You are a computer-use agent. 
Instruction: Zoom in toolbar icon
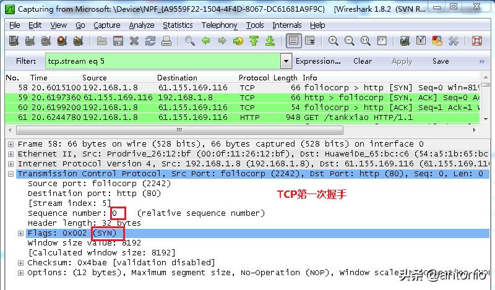click(333, 41)
